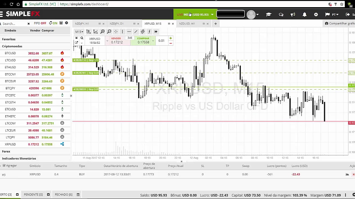This screenshot has width=355, height=199.
Task: Clear the symbol search field
Action: pos(29,24)
